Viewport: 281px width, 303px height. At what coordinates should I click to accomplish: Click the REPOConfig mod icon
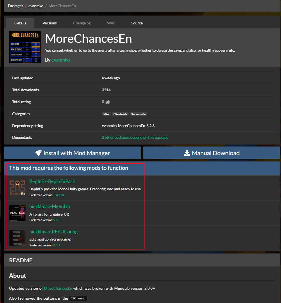(x=17, y=238)
